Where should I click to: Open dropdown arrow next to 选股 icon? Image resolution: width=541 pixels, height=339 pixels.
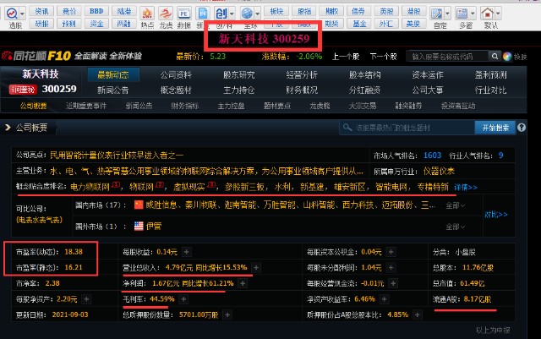23,14
